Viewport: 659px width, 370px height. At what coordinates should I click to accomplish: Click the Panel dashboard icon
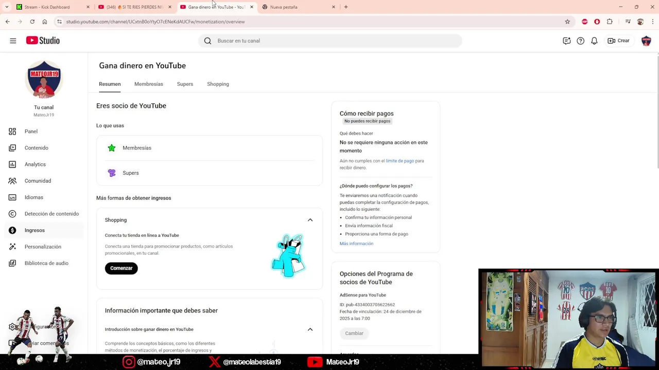click(x=12, y=132)
